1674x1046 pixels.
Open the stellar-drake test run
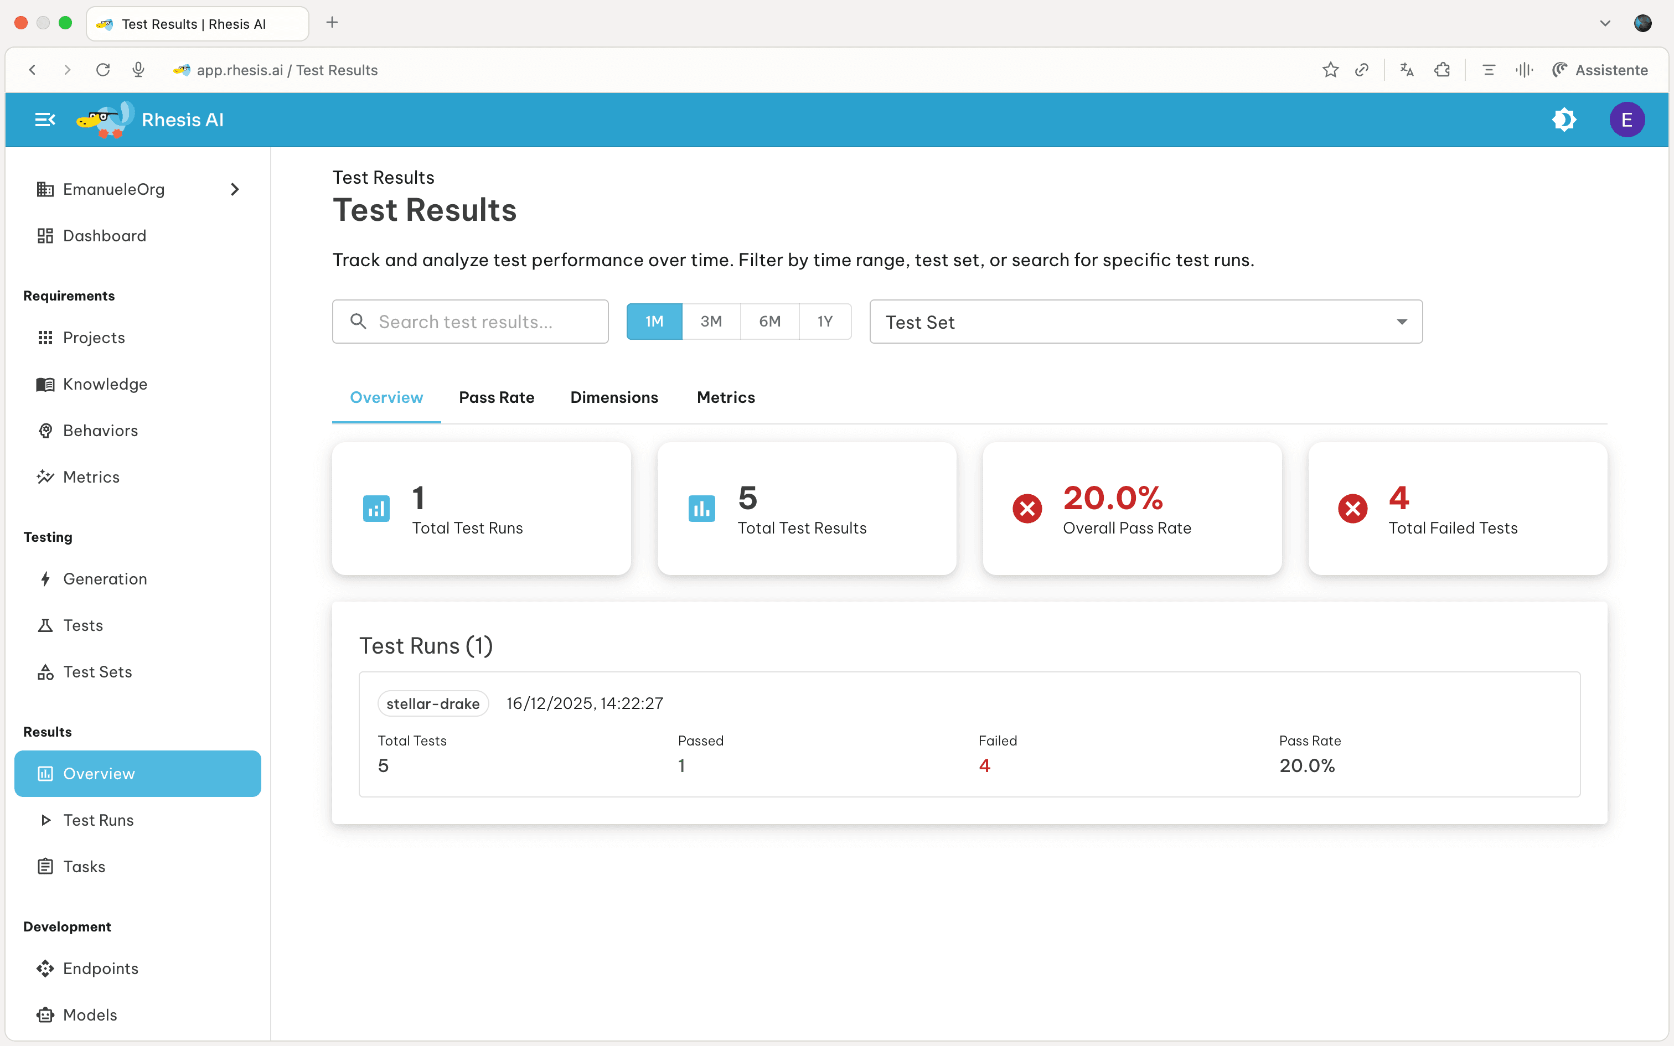click(x=433, y=703)
